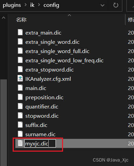Screen dimensions: 134x166
Task: Click the myxjc.dic text file icon
Action: coord(20,143)
